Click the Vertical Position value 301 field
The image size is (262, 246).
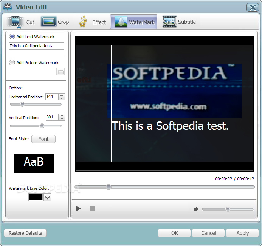[52, 117]
